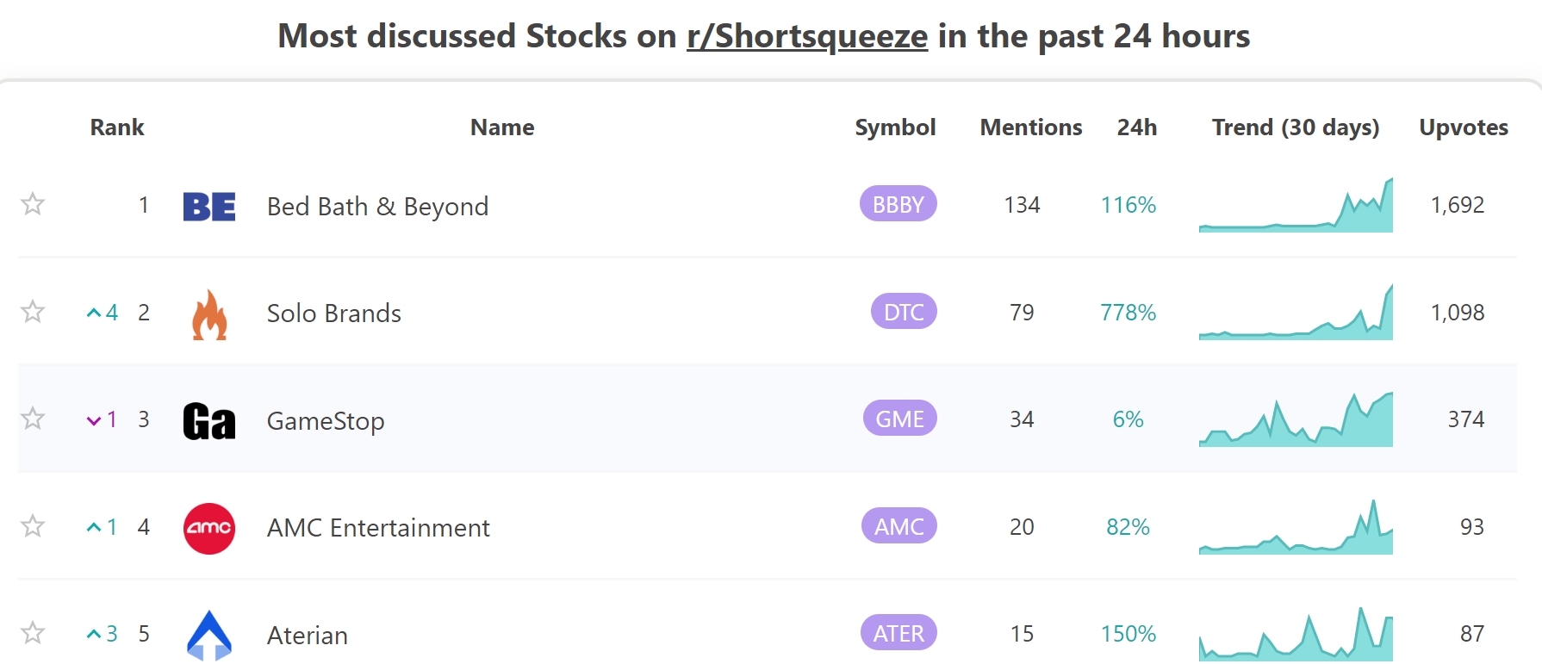The image size is (1542, 664).
Task: Open the BBBY symbol badge
Action: (898, 204)
